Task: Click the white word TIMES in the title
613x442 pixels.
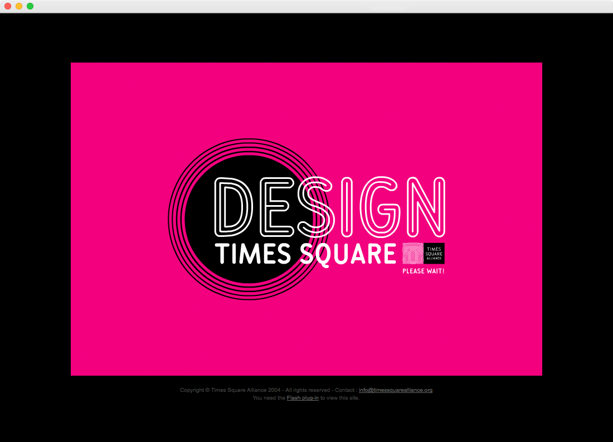Action: 254,254
